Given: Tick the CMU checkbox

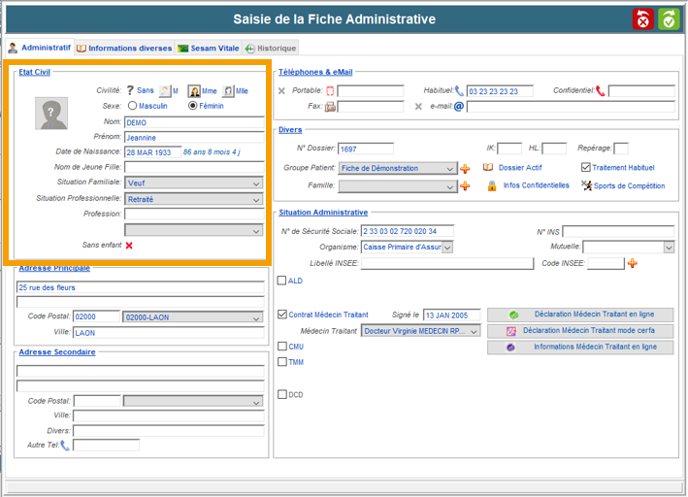Looking at the screenshot, I should [x=282, y=346].
